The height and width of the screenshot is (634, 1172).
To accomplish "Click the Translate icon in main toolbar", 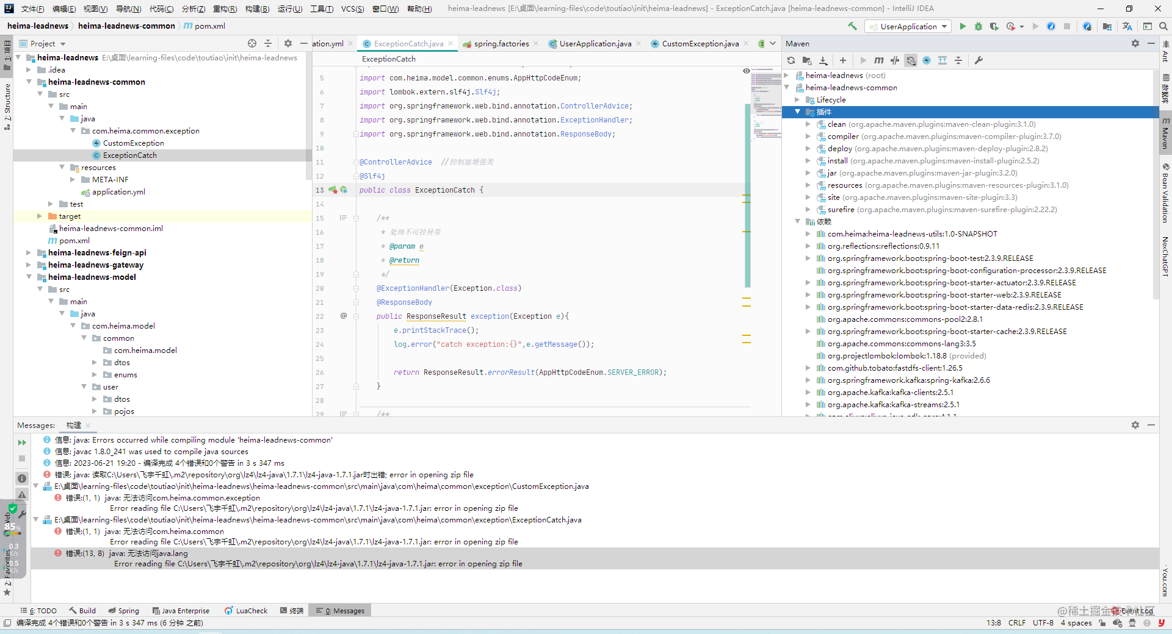I will [x=1127, y=26].
